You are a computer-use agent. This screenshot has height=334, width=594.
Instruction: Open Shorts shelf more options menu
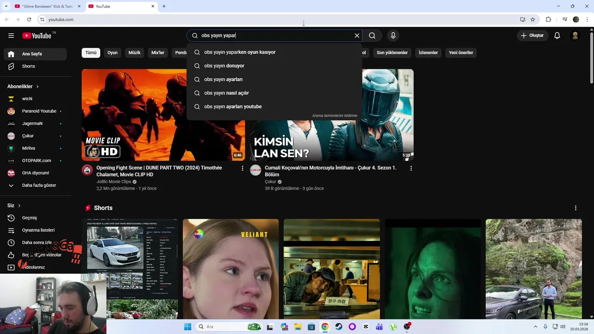pyautogui.click(x=575, y=208)
